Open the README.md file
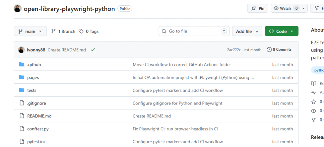 tap(39, 116)
